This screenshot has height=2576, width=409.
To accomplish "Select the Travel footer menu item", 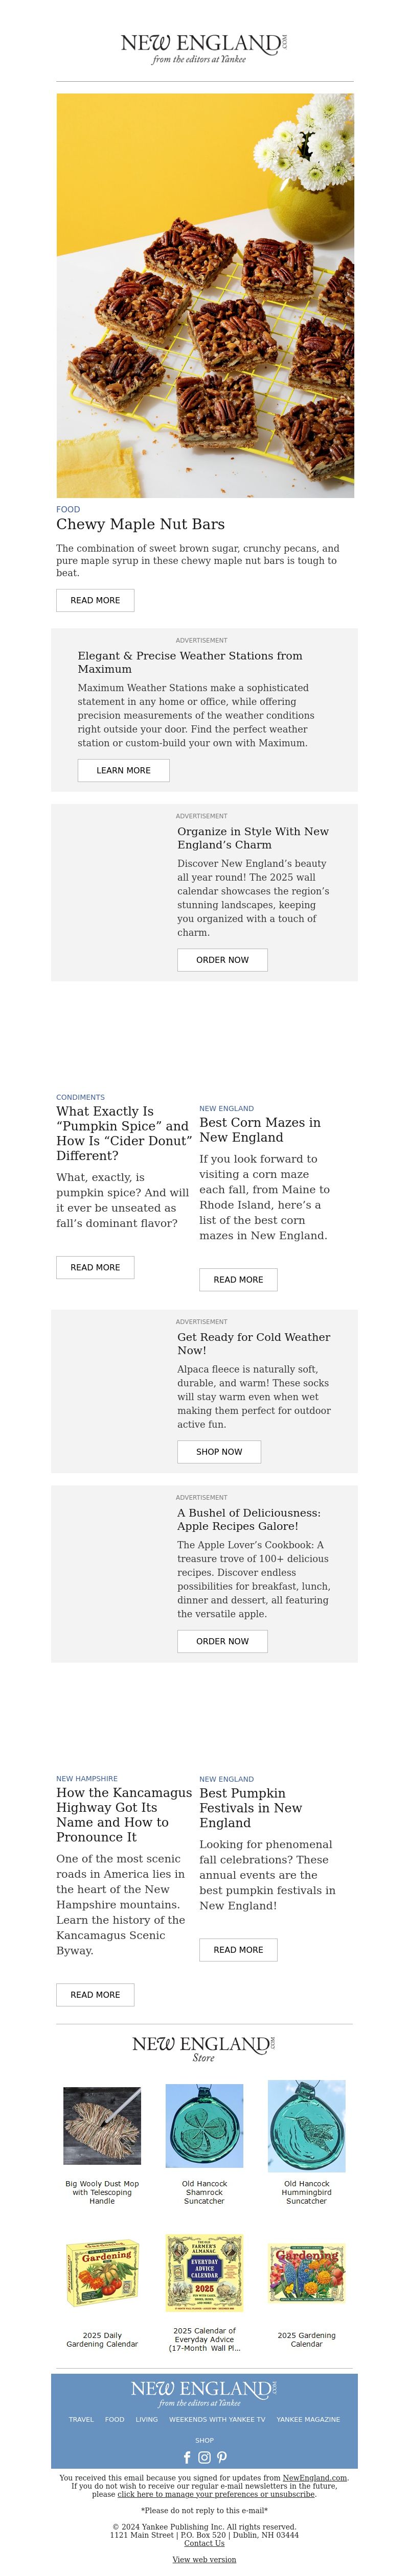I will (x=81, y=2419).
